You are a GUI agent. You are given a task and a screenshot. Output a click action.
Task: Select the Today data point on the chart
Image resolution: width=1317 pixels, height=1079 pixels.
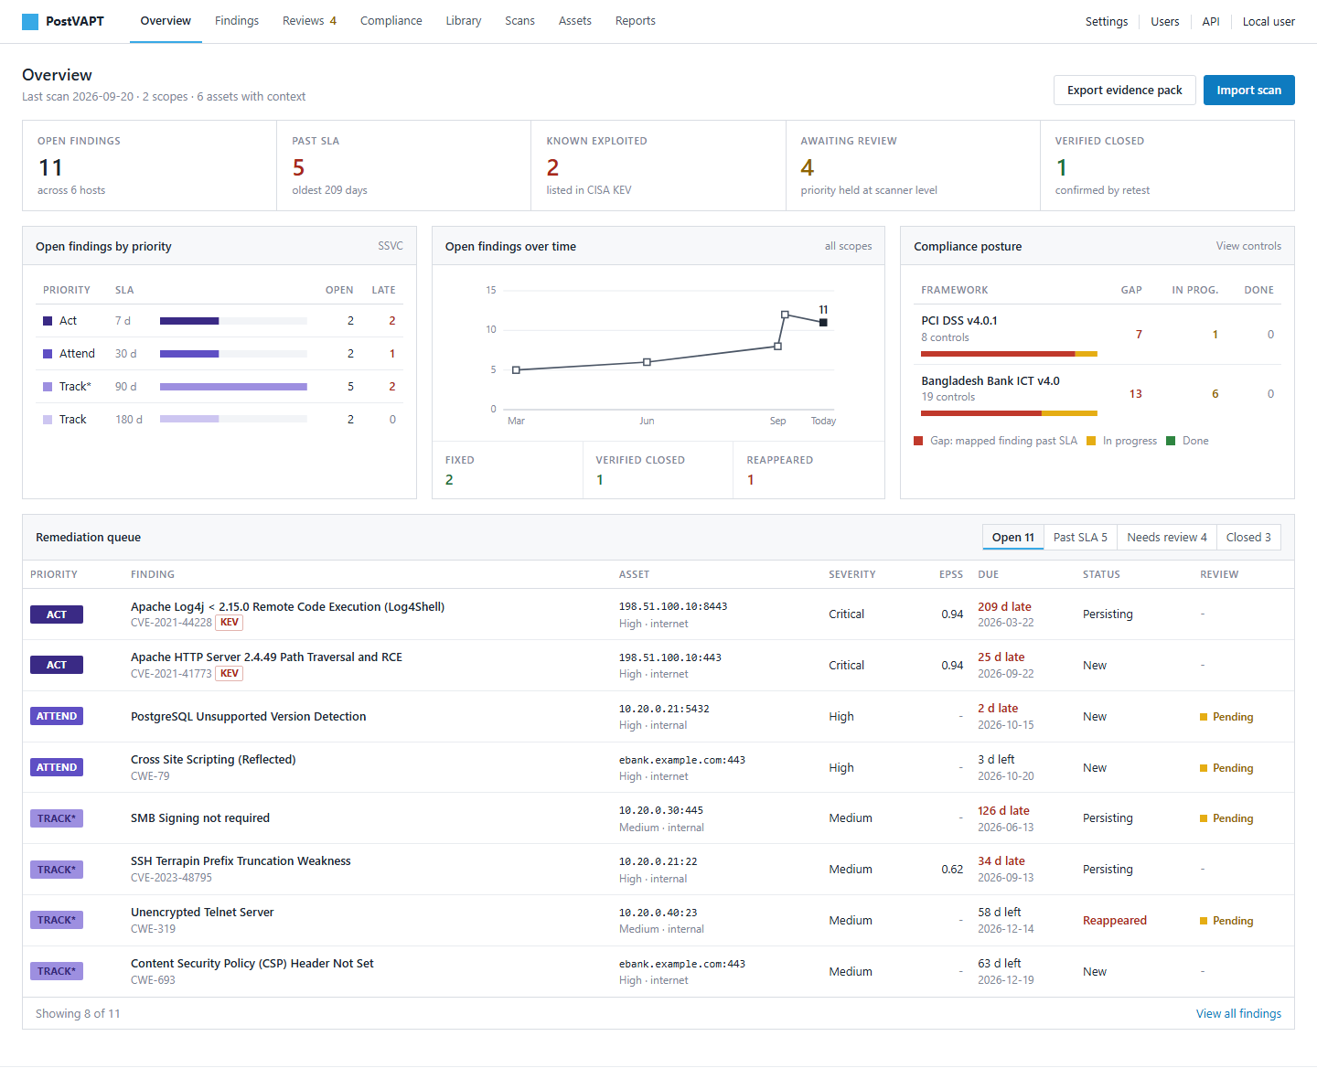click(x=823, y=322)
